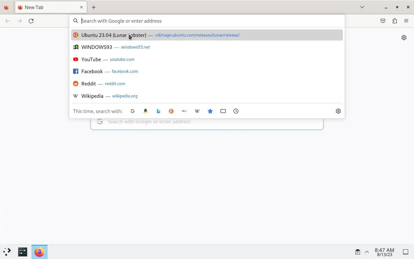
Task: Click the youtube.com URL
Action: click(x=122, y=59)
